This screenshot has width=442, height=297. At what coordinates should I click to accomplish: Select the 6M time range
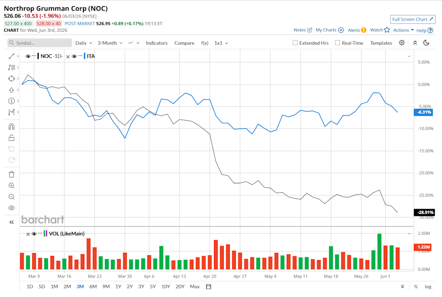[93, 286]
